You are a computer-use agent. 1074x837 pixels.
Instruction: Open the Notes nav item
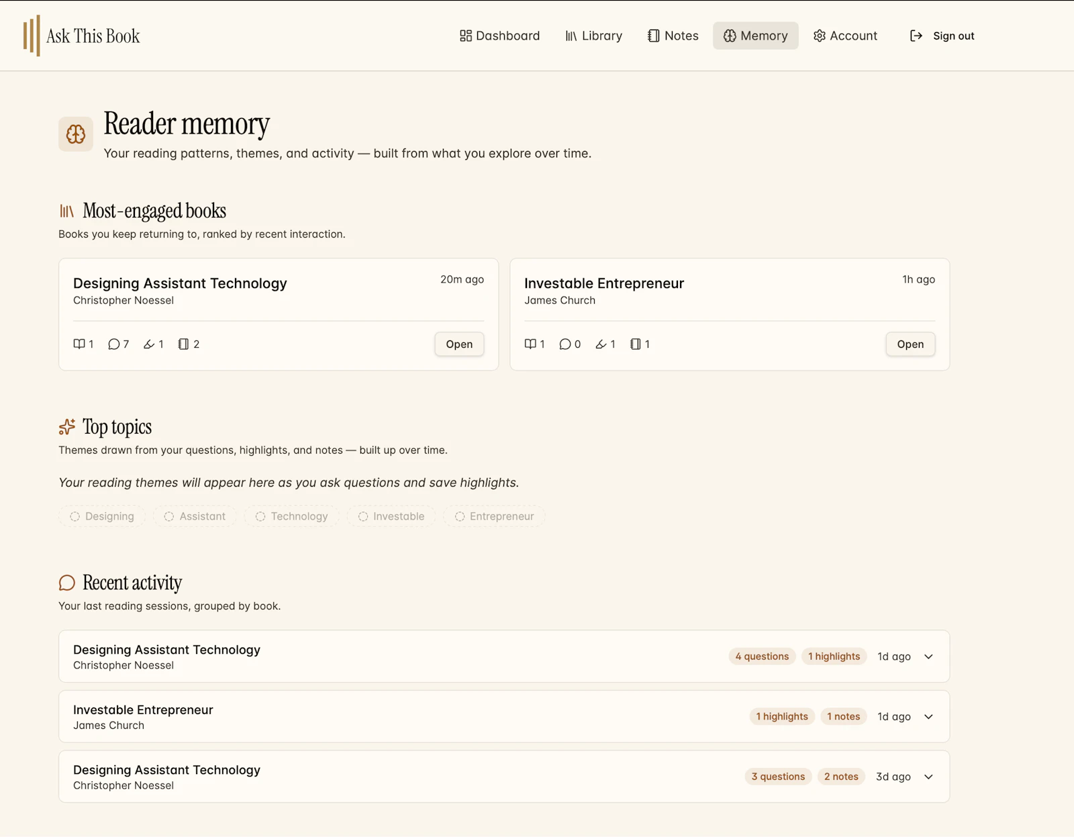click(673, 36)
